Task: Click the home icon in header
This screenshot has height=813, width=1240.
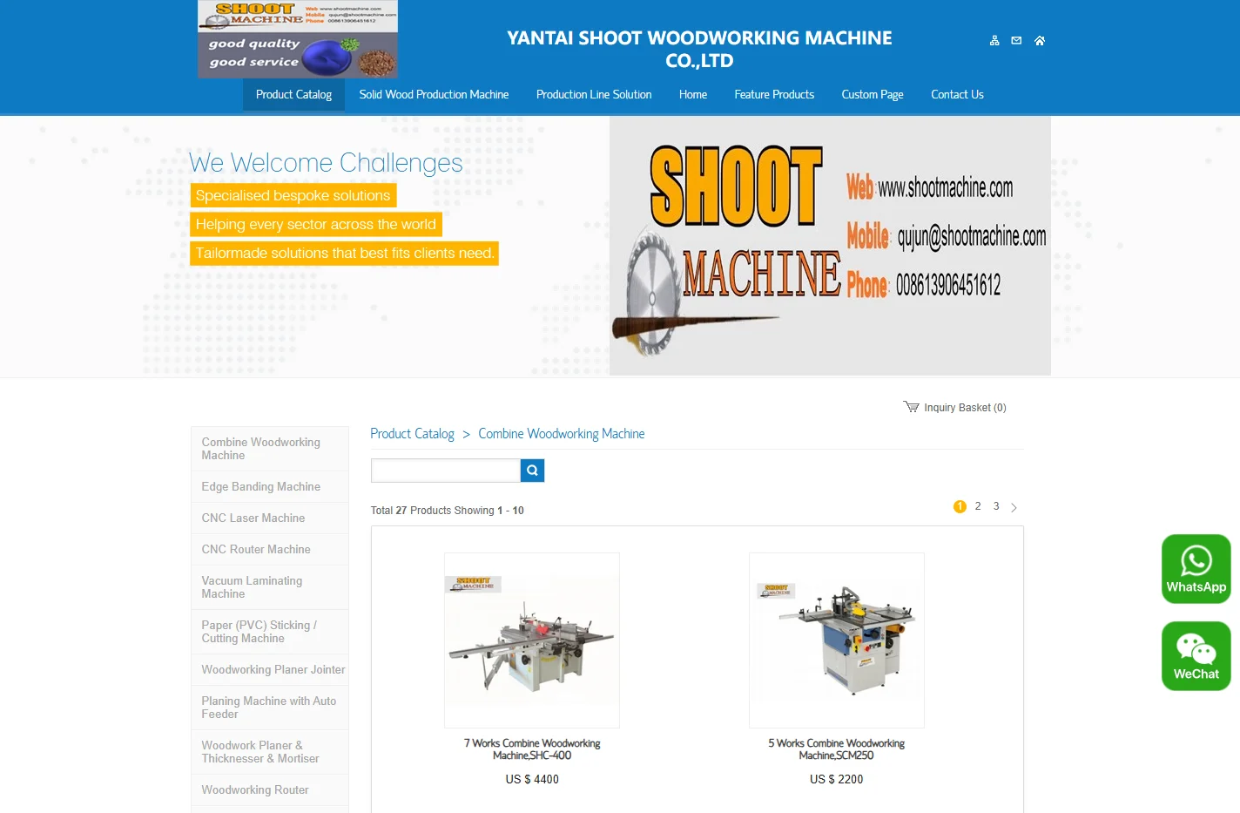Action: [x=1040, y=41]
